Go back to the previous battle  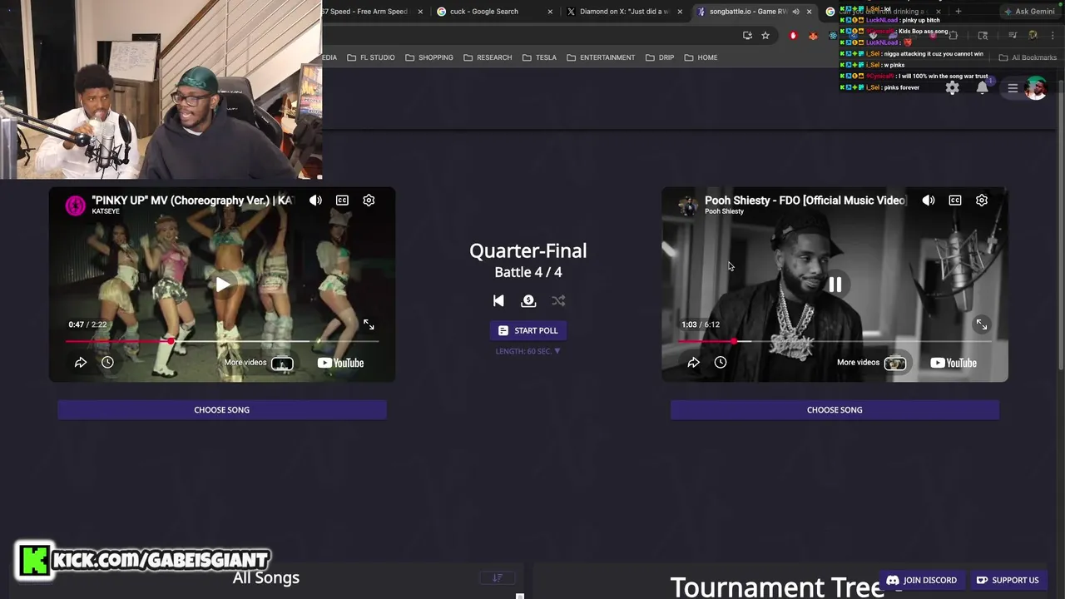point(498,301)
